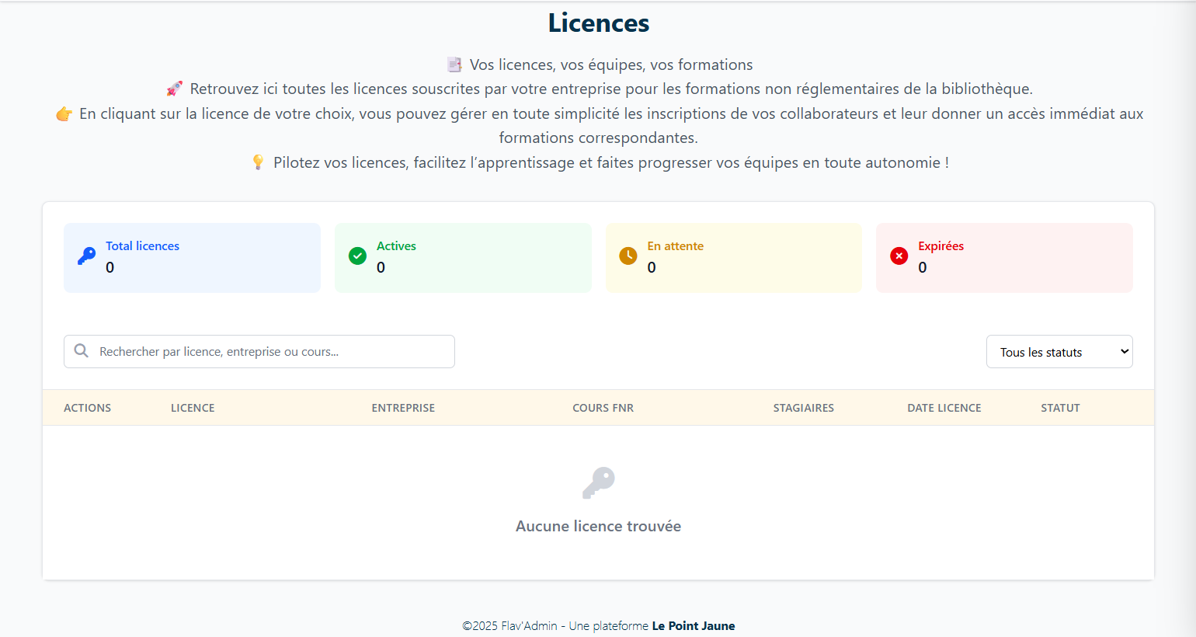Click the Vos licences, vos équipes tagline
The image size is (1196, 637).
[611, 64]
